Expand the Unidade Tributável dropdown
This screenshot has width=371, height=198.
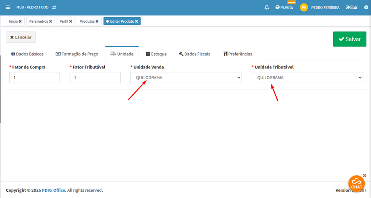click(307, 78)
